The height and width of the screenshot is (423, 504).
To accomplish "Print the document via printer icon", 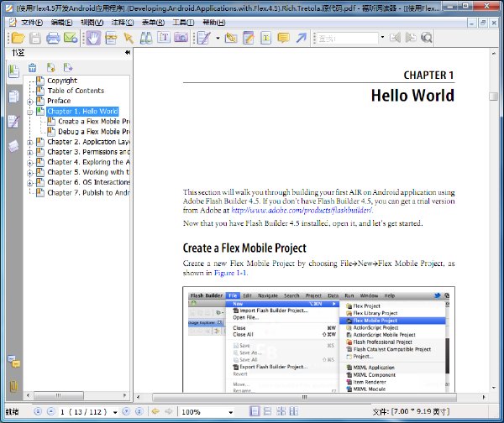I will pos(53,38).
